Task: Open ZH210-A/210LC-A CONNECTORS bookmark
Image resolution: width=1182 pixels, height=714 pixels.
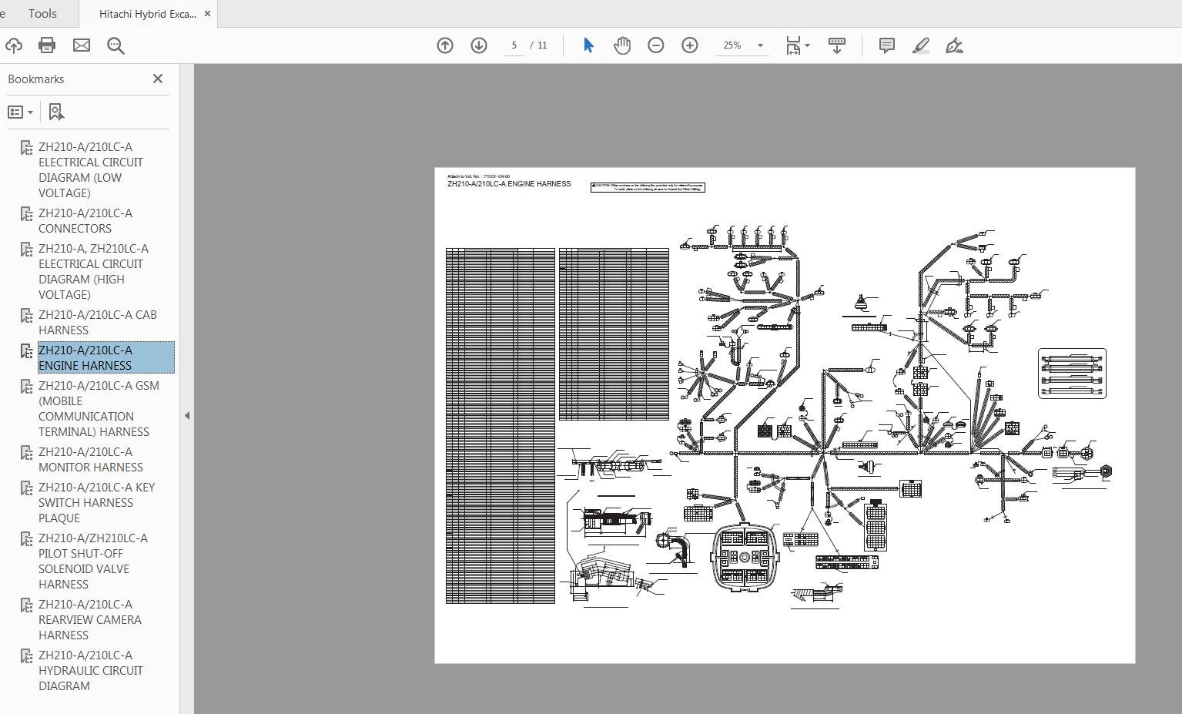Action: point(85,220)
